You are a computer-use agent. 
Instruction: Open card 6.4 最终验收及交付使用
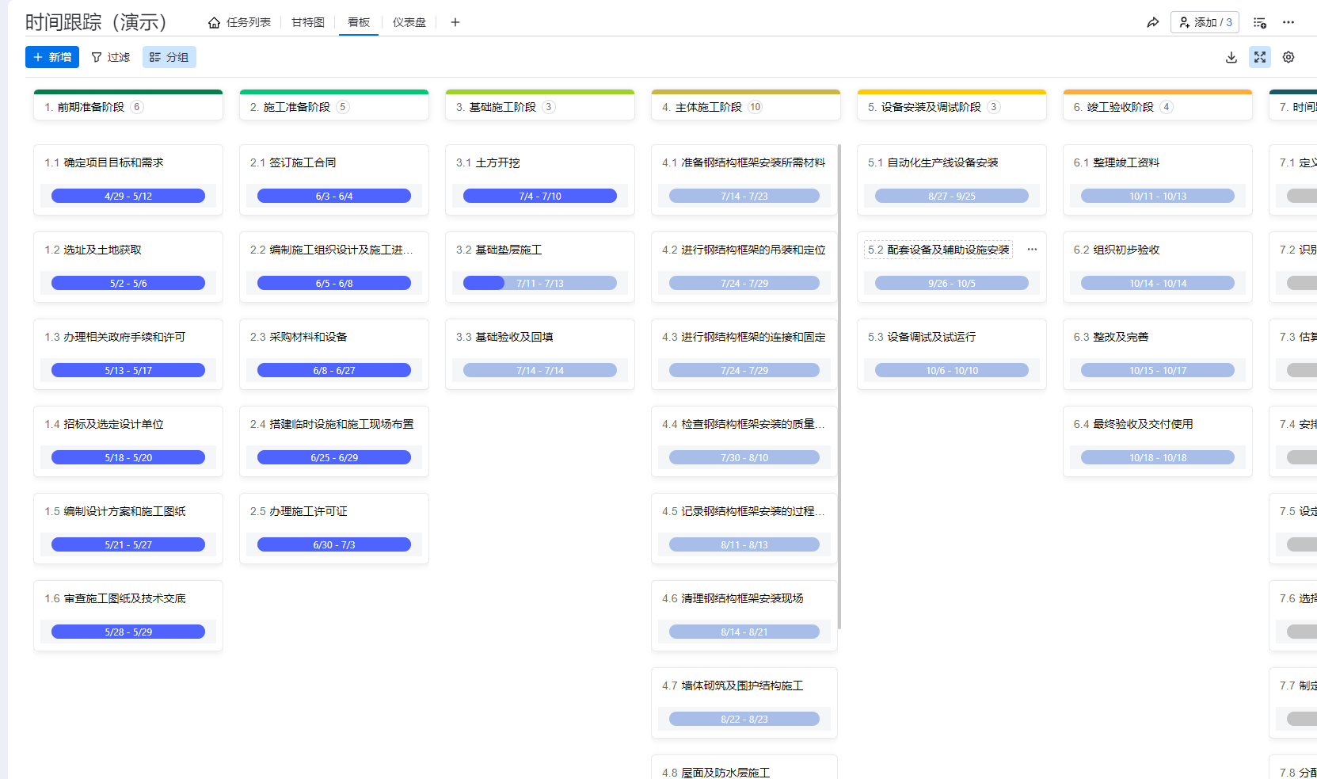[x=1158, y=441]
